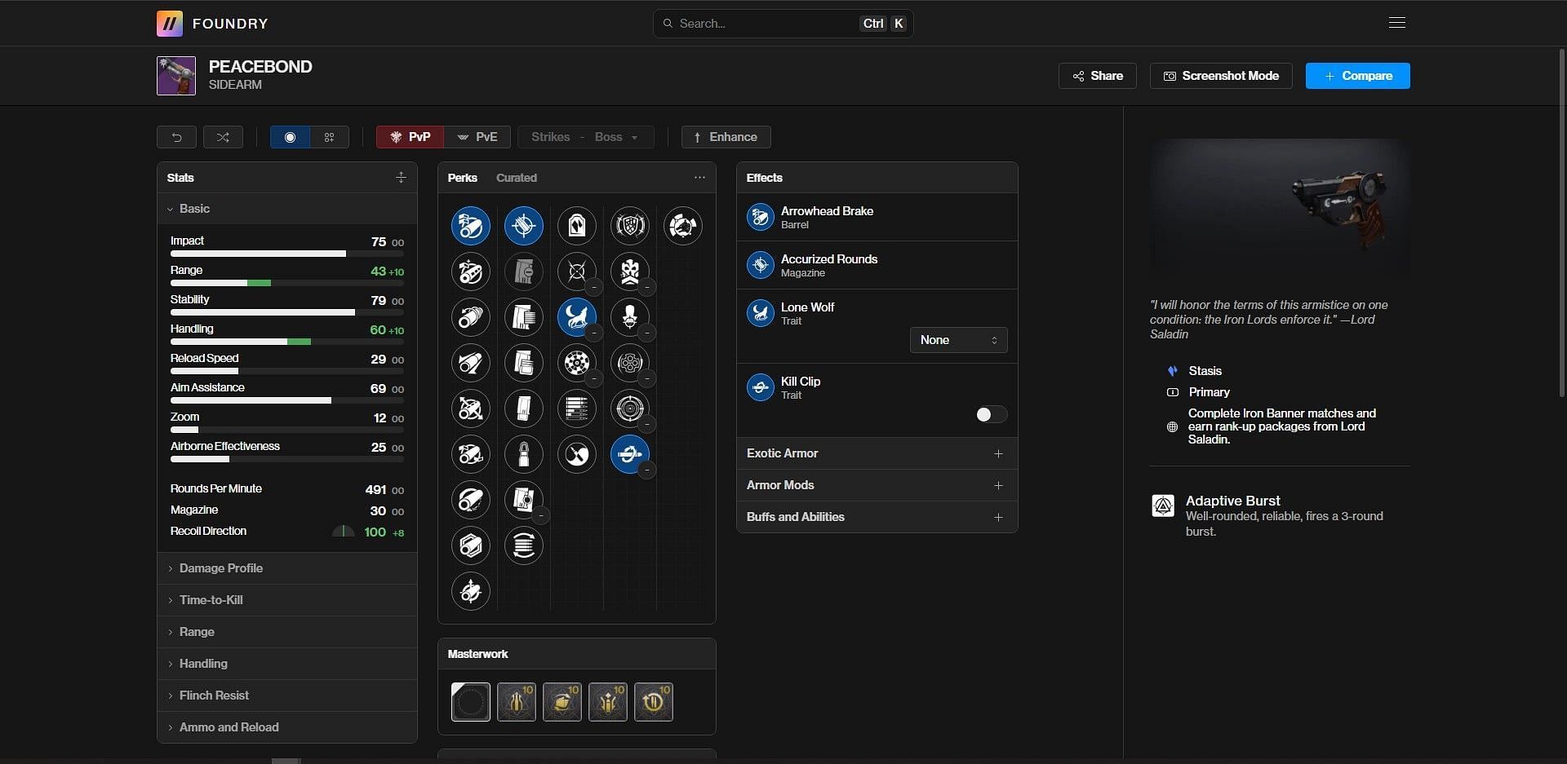The height and width of the screenshot is (764, 1567).
Task: Click the Kill Clip effect icon
Action: tap(760, 387)
